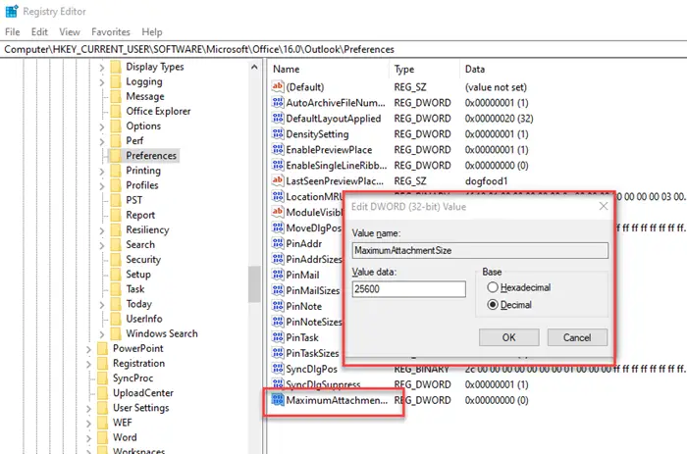Open the File menu
Viewport: 687px width, 454px height.
tap(12, 32)
